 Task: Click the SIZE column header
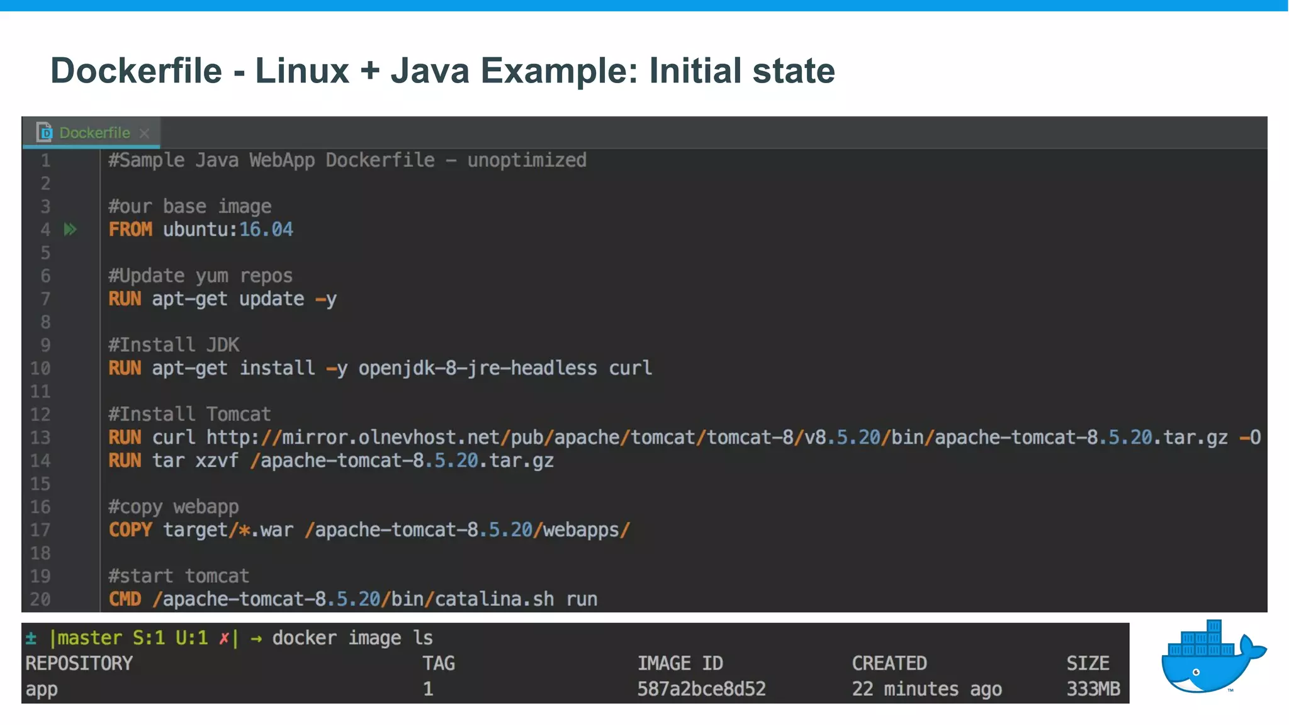(x=1088, y=663)
